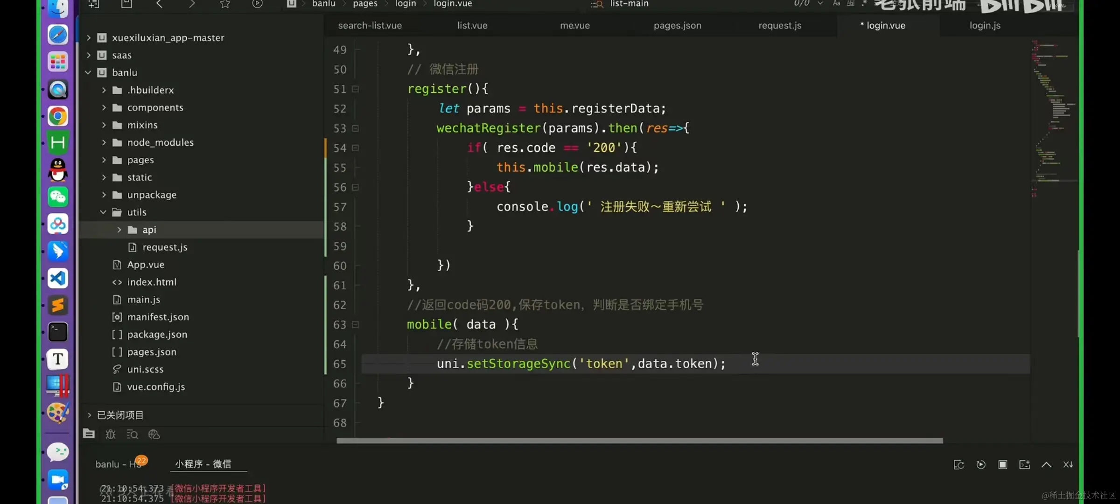
Task: Stop the running console process
Action: (1002, 465)
